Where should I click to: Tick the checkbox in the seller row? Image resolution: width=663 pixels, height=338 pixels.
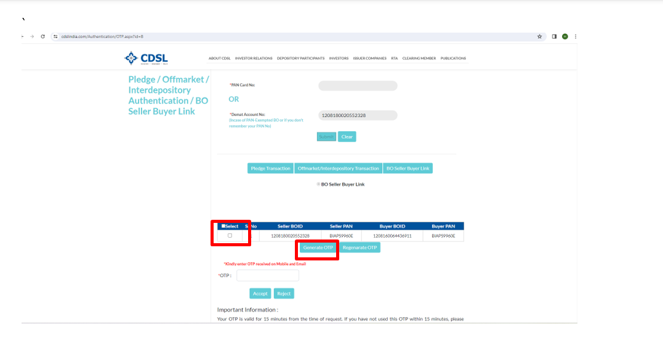coord(230,236)
